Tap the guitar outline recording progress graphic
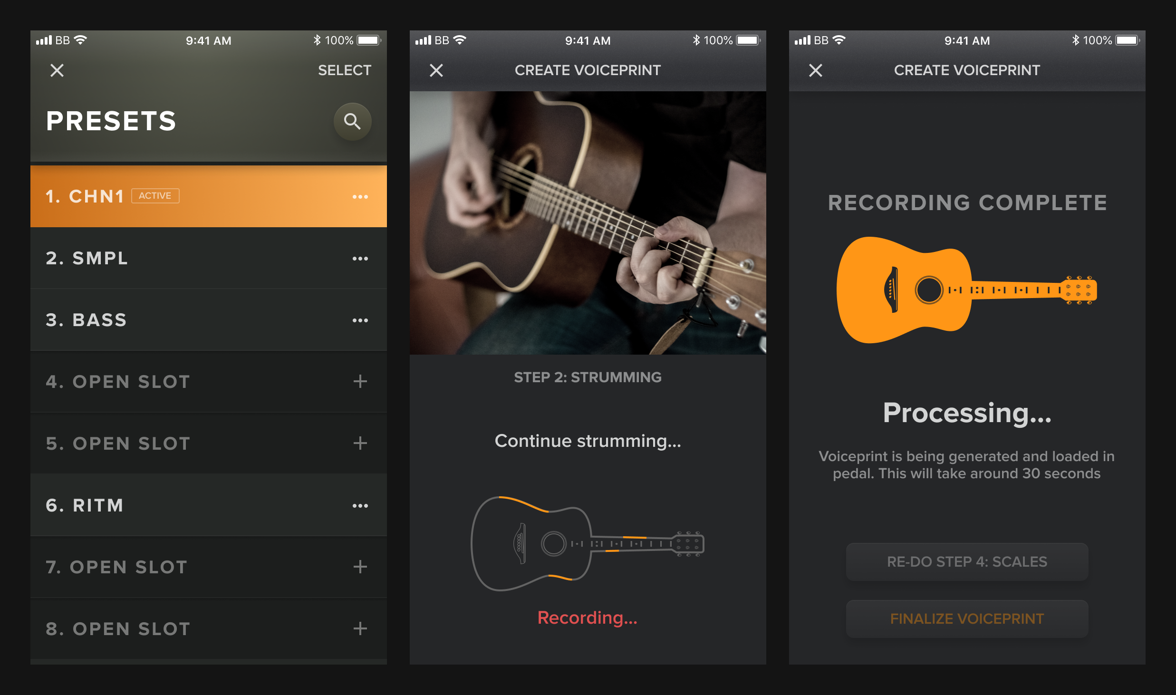 (588, 543)
